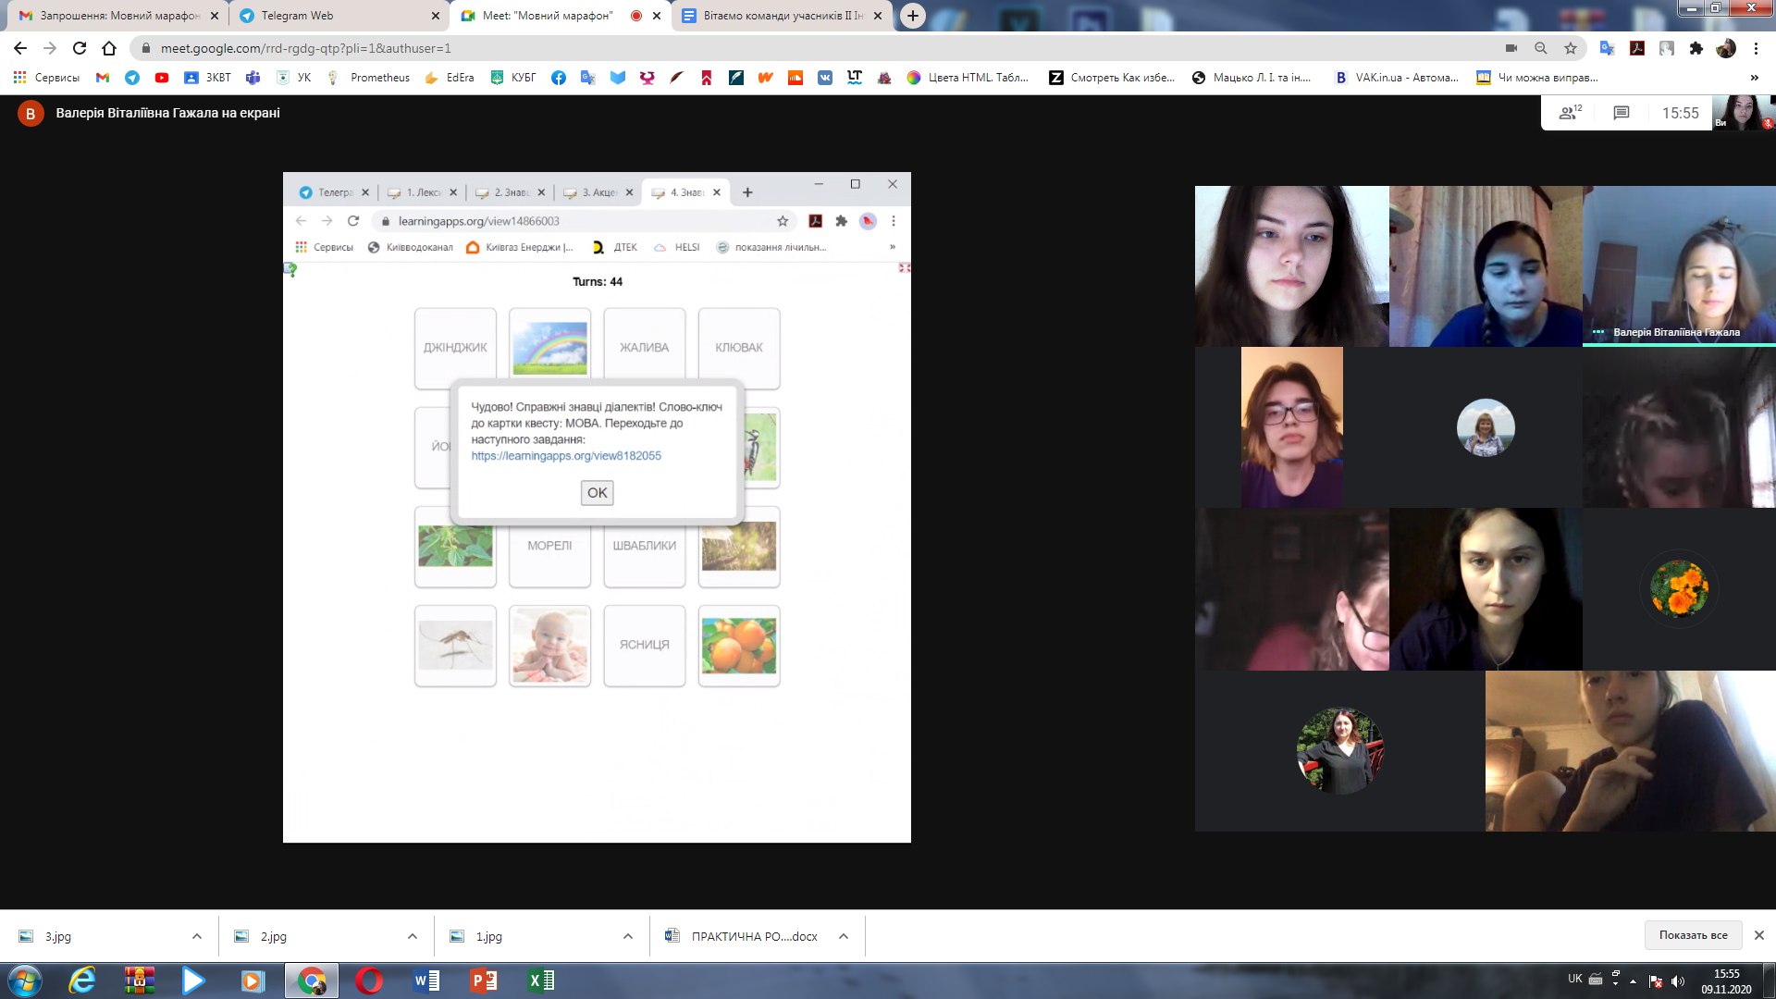This screenshot has width=1776, height=999.
Task: Expand the 2.jpg download menu arrow
Action: 413,936
